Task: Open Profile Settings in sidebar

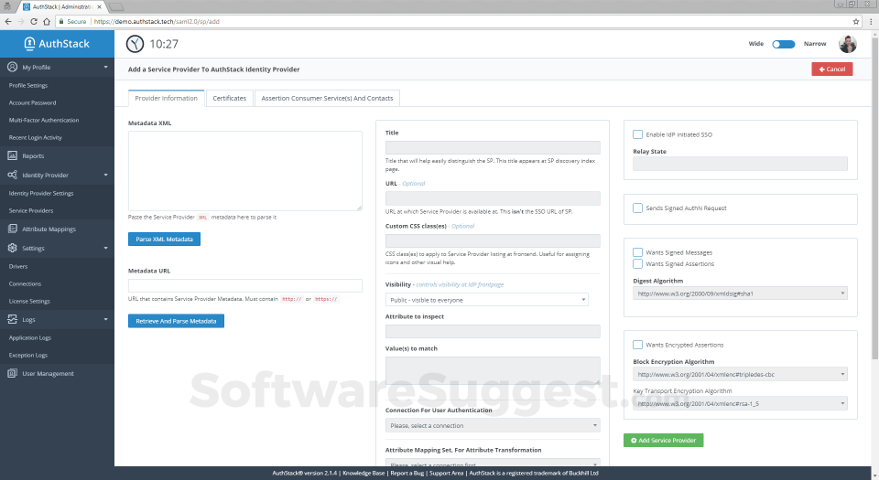Action: pyautogui.click(x=28, y=86)
